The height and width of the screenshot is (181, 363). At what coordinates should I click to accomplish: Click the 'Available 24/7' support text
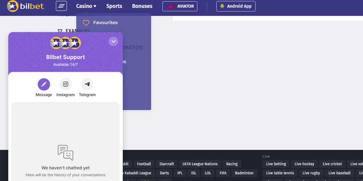pos(65,65)
